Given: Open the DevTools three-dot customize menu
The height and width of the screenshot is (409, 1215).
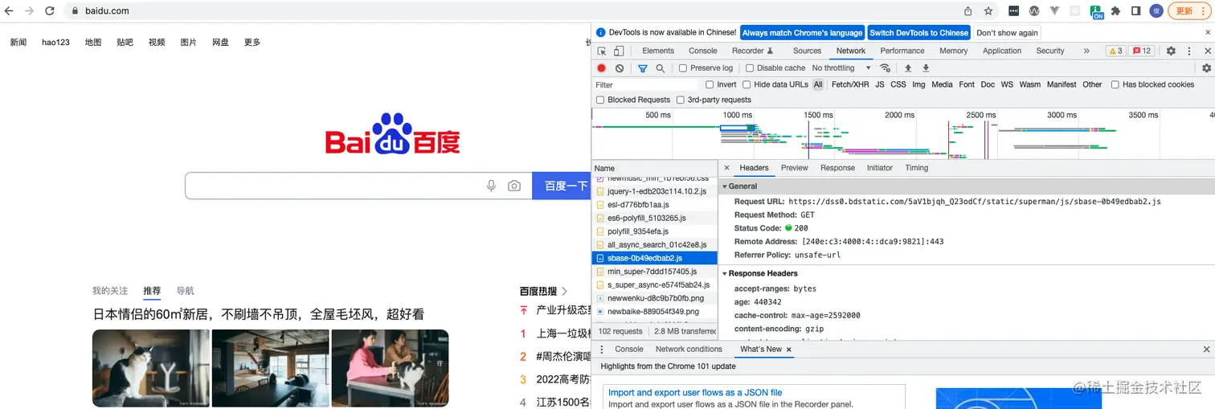Looking at the screenshot, I should (x=1188, y=51).
